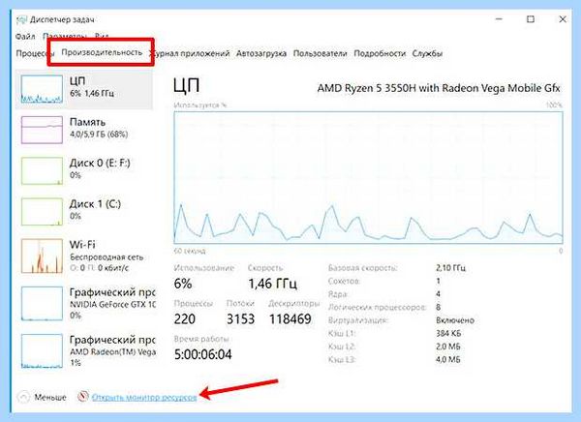Click the Fewer details arrow icon
Screen dimensions: 581x422
point(23,397)
